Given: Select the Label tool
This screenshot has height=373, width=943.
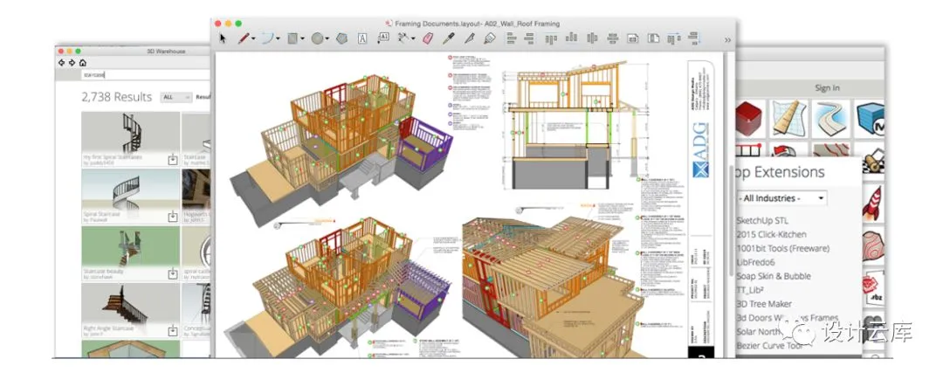Looking at the screenshot, I should [383, 38].
